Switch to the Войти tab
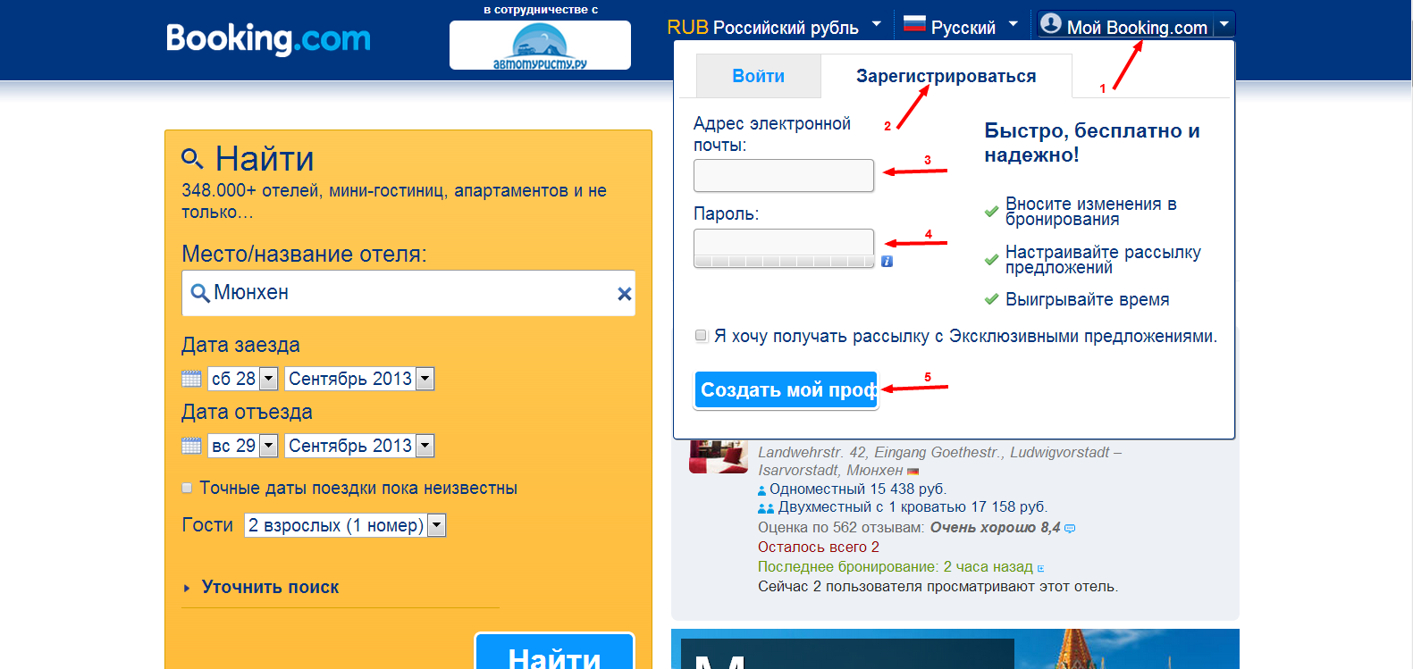Viewport: 1413px width, 669px height. (758, 76)
